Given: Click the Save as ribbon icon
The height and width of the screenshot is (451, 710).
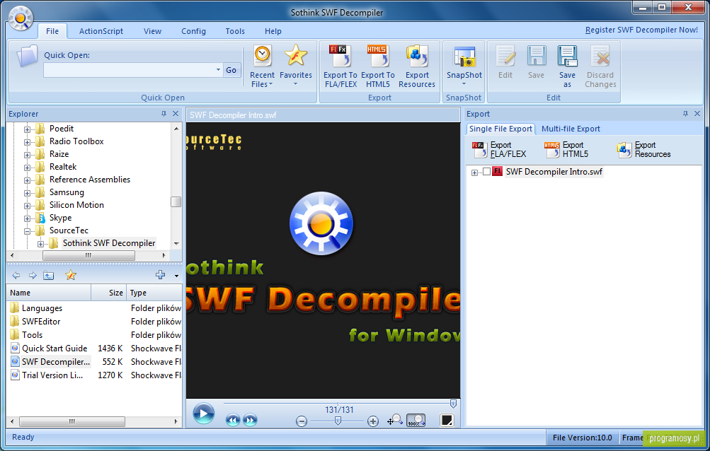Looking at the screenshot, I should coord(567,66).
